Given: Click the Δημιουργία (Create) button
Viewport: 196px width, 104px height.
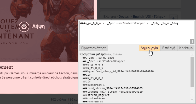Looking at the screenshot, I should click(x=149, y=48).
